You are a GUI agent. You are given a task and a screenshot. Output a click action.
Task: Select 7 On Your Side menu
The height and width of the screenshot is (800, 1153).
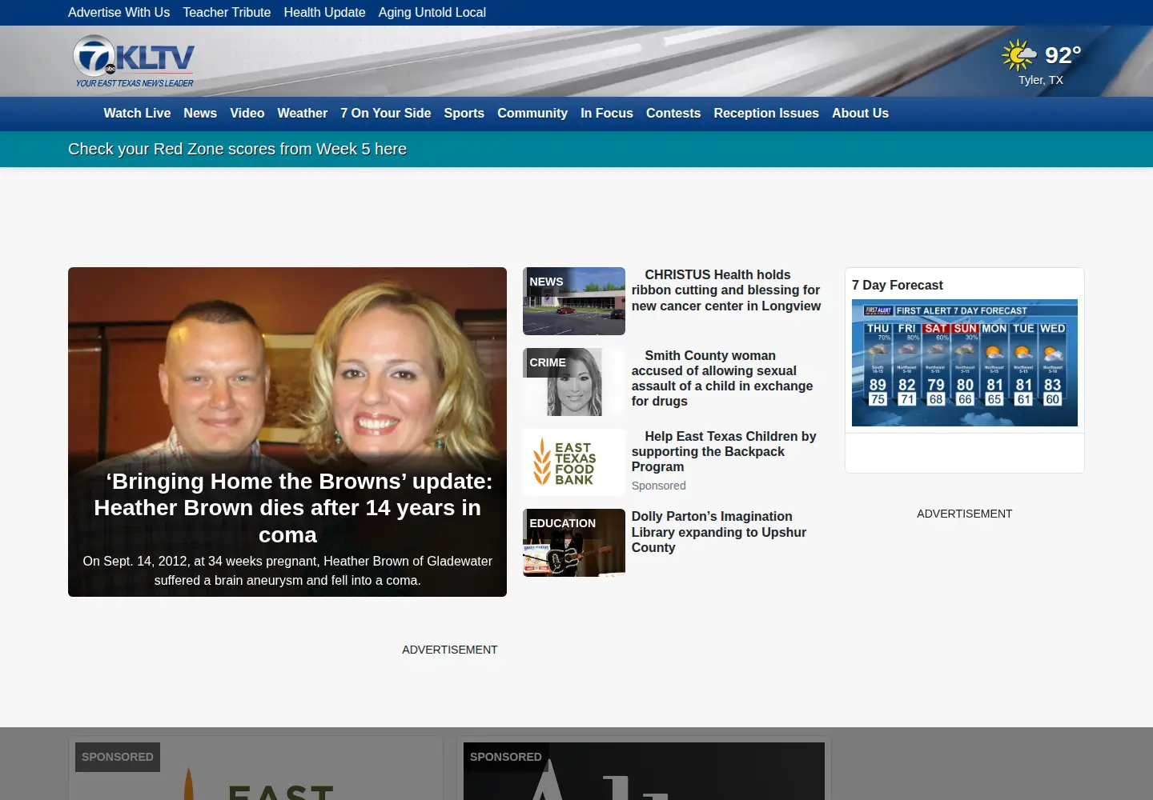point(386,114)
